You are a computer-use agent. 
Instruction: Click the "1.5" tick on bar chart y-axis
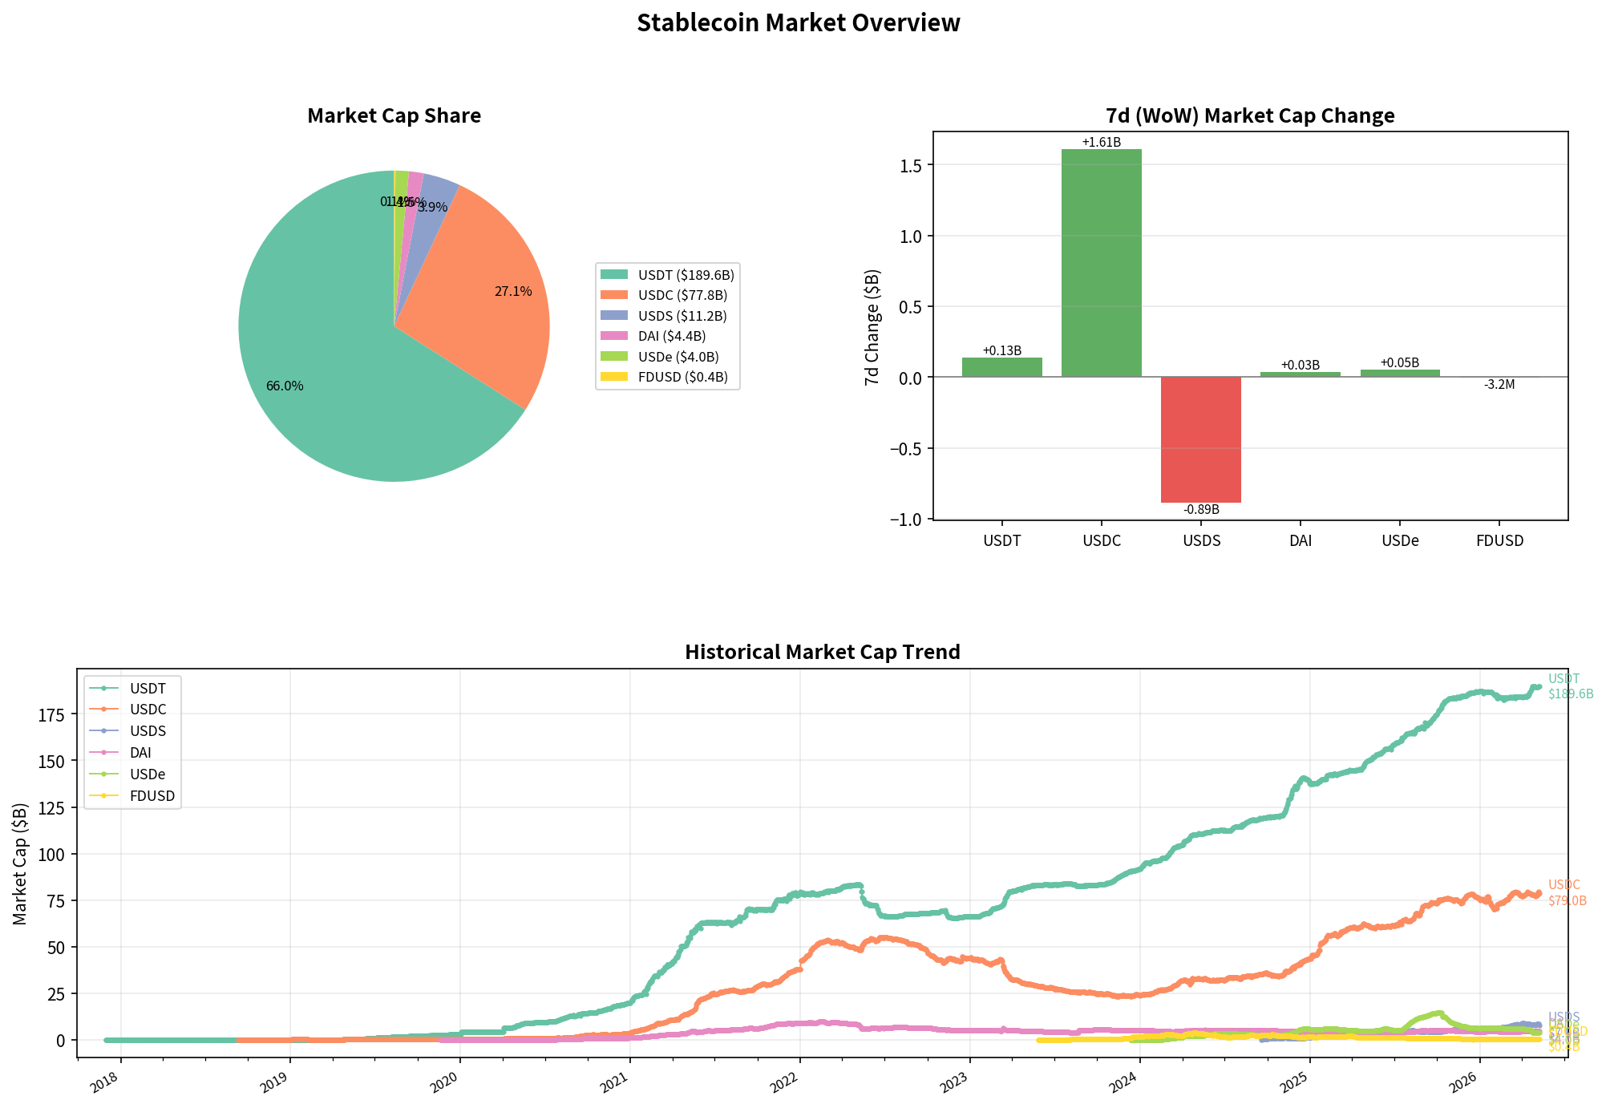[911, 166]
